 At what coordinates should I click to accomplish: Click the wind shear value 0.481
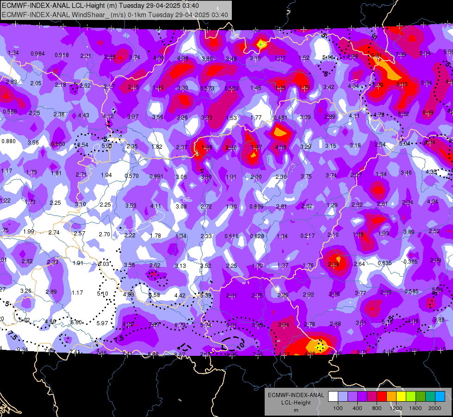point(280,118)
